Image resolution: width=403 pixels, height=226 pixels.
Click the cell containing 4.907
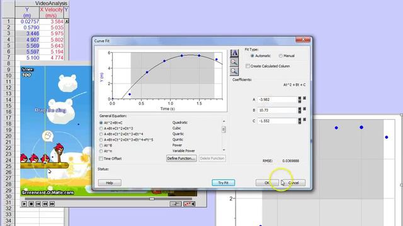pyautogui.click(x=27, y=40)
